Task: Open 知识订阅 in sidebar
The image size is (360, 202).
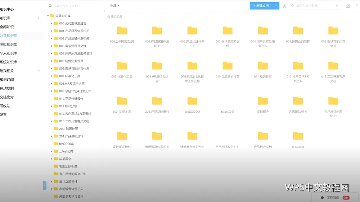Action: 7,79
